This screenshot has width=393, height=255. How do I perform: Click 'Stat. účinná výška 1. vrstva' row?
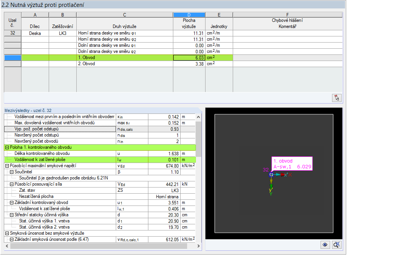(x=100, y=221)
